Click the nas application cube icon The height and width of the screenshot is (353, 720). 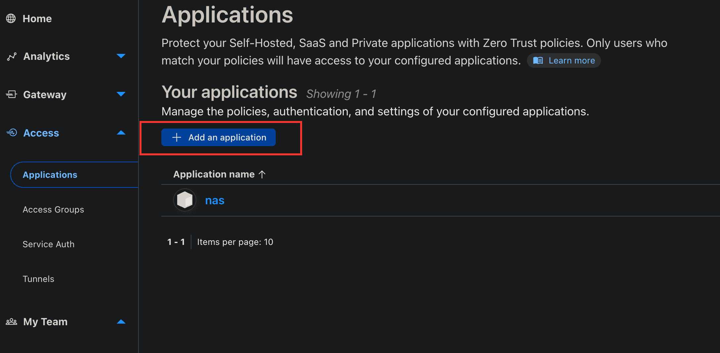point(184,200)
